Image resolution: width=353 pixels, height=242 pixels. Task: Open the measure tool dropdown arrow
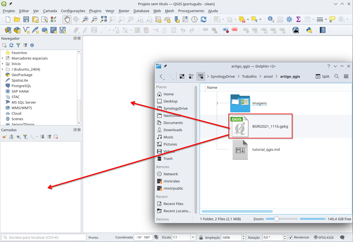tap(326, 19)
